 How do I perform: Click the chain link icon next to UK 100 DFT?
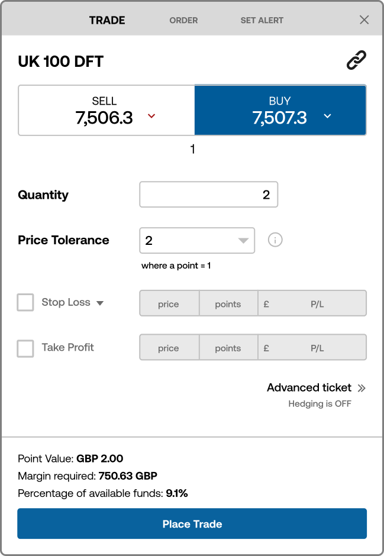356,60
